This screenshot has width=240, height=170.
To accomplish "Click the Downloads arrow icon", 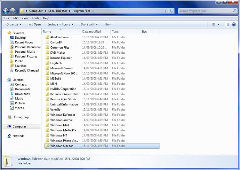I will [x=12, y=94].
